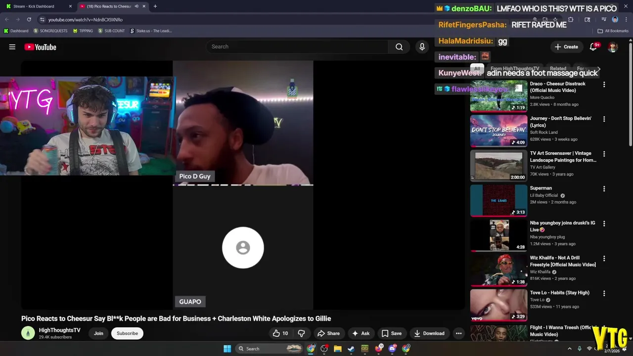The width and height of the screenshot is (633, 356).
Task: Open the TIPPING bookmark
Action: 83,31
